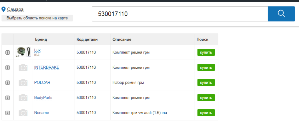Click 'Комплект ремня грм' description in Luk row

click(x=131, y=52)
